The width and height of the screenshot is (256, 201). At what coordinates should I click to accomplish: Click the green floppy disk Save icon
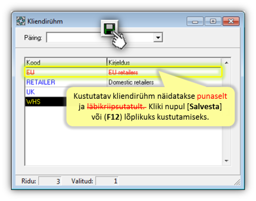click(x=109, y=29)
